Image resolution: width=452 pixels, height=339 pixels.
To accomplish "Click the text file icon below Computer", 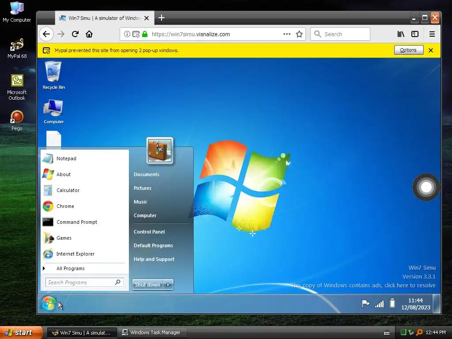I will (53, 139).
